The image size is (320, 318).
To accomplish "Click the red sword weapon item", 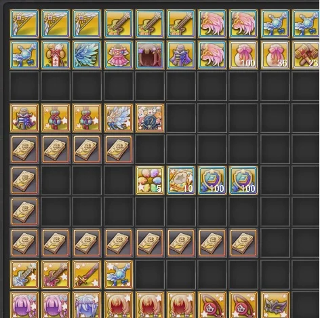I will tap(87, 275).
